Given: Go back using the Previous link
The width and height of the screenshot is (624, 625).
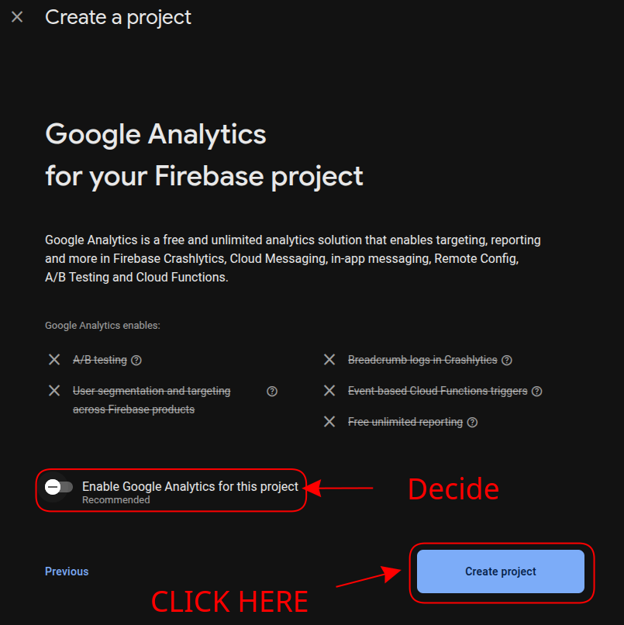Looking at the screenshot, I should pyautogui.click(x=67, y=571).
